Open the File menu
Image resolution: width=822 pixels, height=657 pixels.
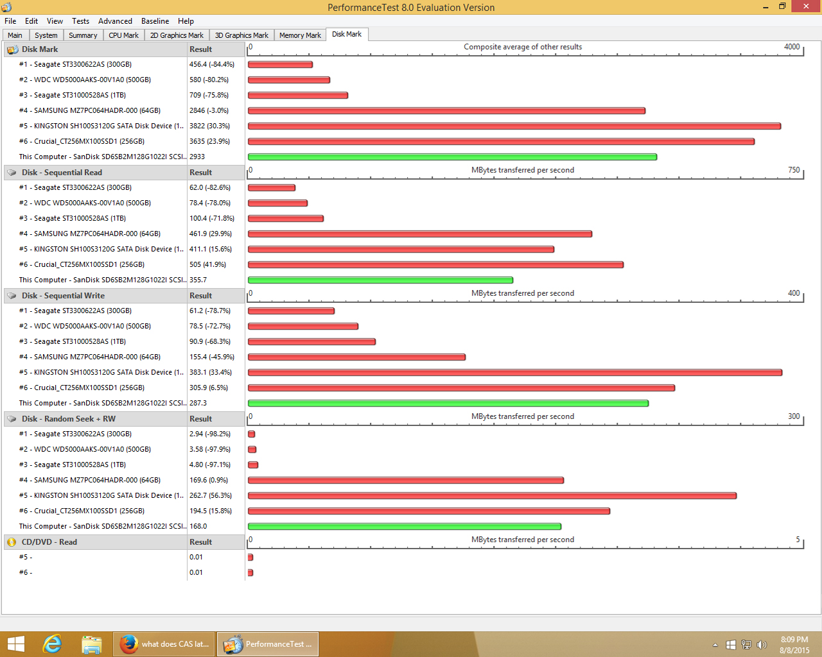(10, 21)
